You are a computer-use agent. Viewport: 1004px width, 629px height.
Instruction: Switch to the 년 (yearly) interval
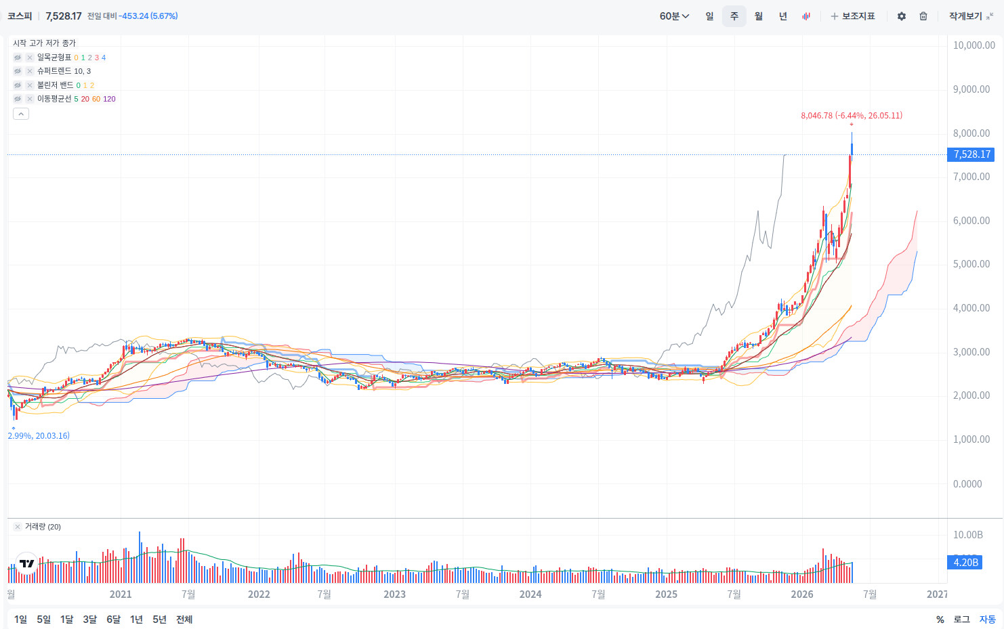pyautogui.click(x=783, y=16)
